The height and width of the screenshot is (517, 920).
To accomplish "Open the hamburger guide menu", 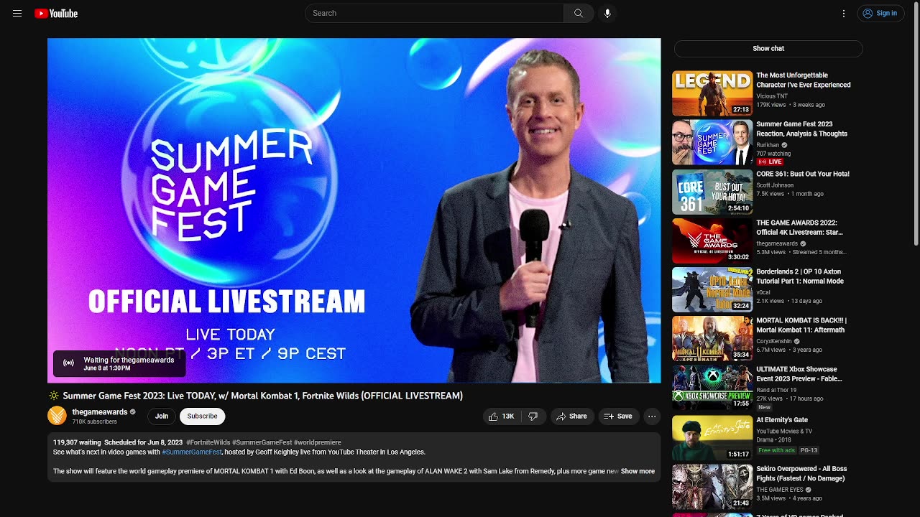I will pos(17,13).
